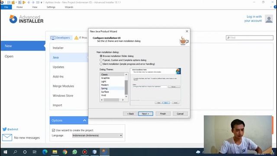Click the Find search field
The width and height of the screenshot is (277, 156).
coord(249,38)
